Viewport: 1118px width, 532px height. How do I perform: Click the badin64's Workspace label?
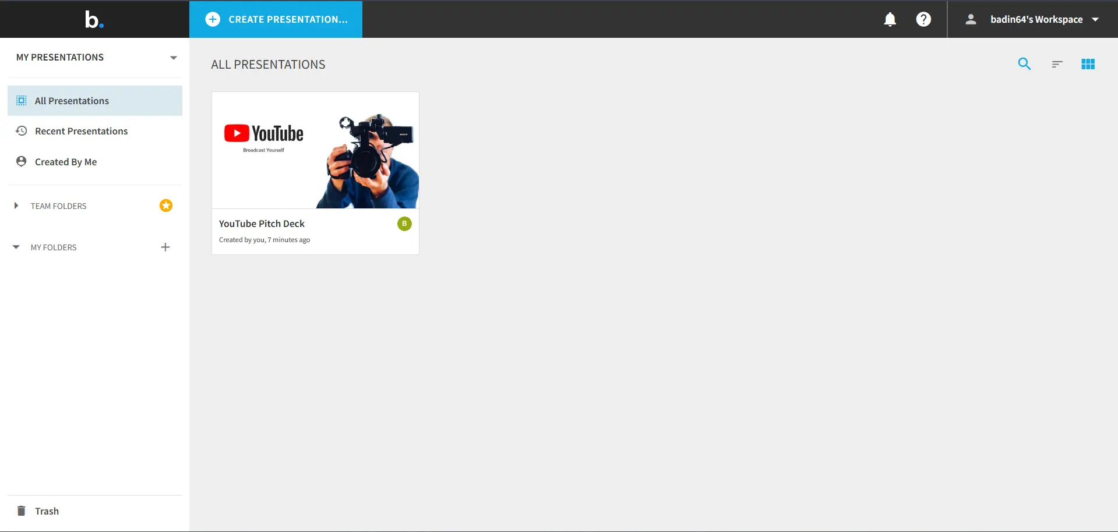(1036, 19)
